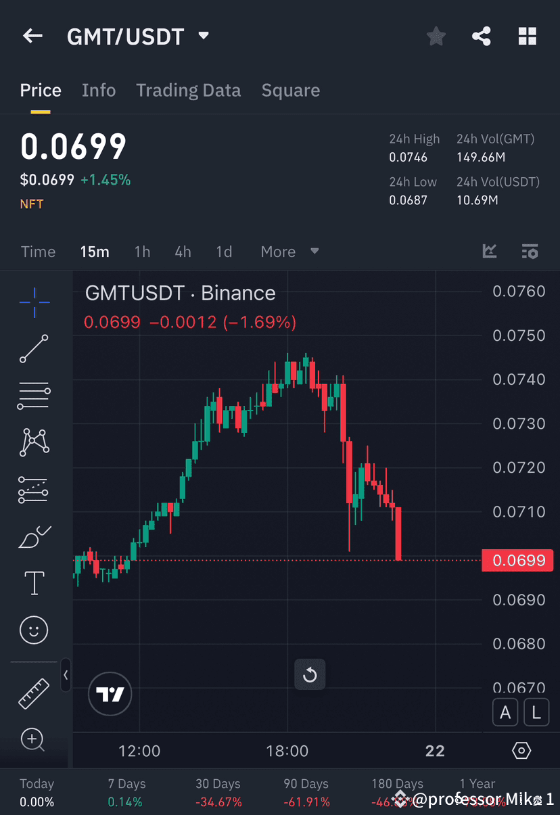The height and width of the screenshot is (815, 560).
Task: Toggle log scale with the L button
Action: pos(536,712)
